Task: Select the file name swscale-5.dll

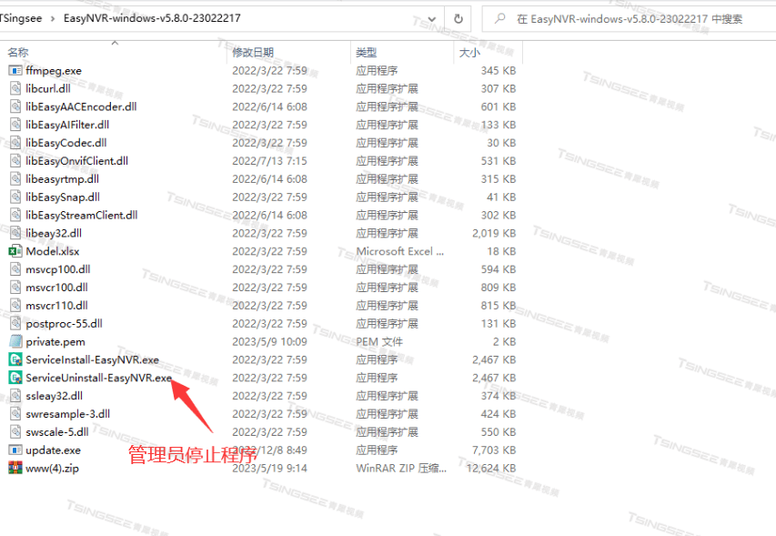Action: point(57,432)
